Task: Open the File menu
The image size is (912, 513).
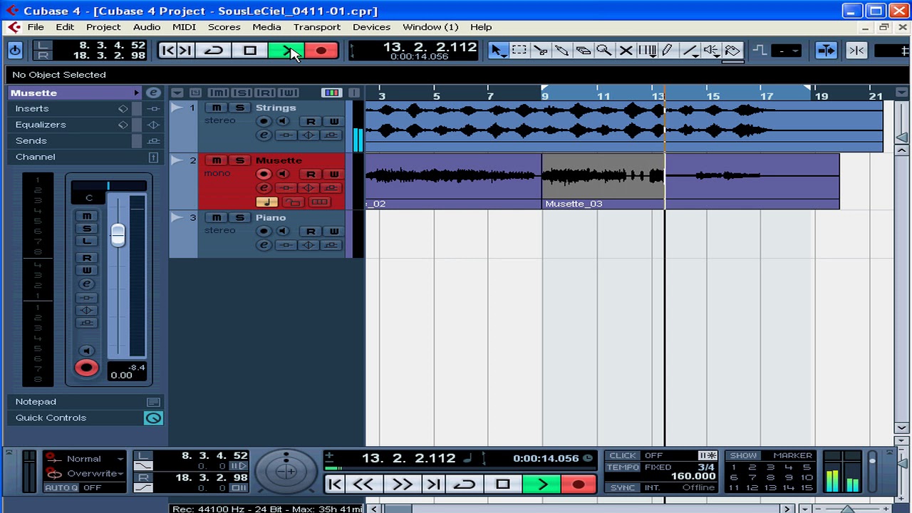Action: [x=35, y=27]
